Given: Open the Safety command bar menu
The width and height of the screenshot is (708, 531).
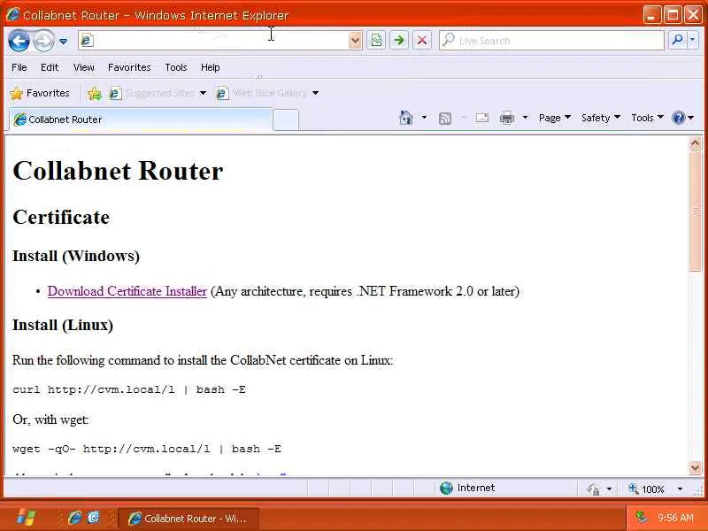Looking at the screenshot, I should tap(601, 118).
